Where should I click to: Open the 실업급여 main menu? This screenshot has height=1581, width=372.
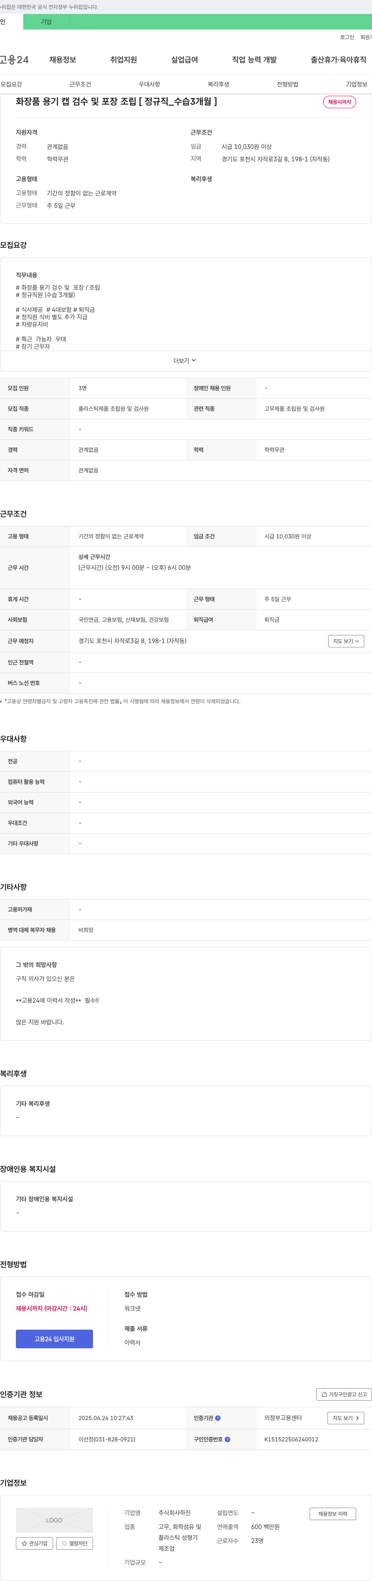184,59
